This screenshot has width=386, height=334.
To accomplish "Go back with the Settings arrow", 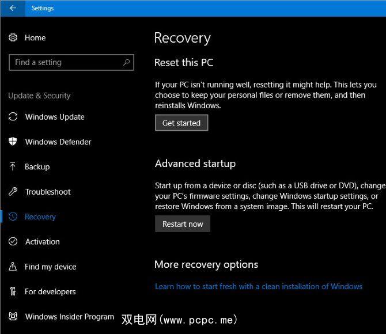I will click(13, 8).
